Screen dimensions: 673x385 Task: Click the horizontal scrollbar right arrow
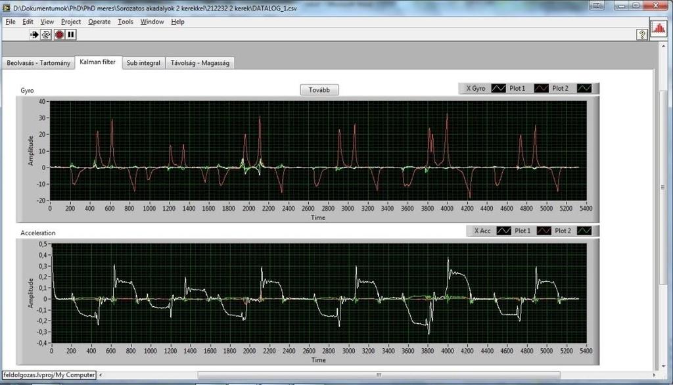coord(654,375)
